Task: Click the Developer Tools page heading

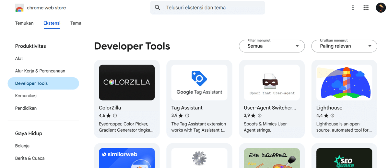Action: point(132,46)
